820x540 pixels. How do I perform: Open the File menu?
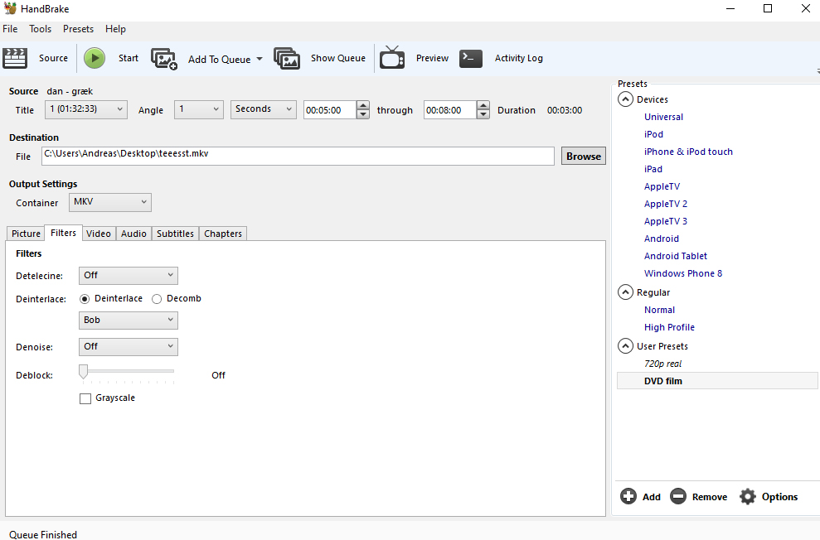10,29
